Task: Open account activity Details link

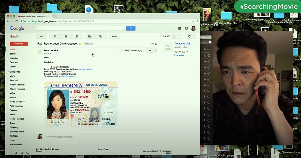Action: (x=168, y=153)
